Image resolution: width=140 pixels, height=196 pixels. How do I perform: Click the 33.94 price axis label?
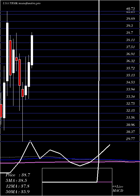pyautogui.click(x=130, y=89)
